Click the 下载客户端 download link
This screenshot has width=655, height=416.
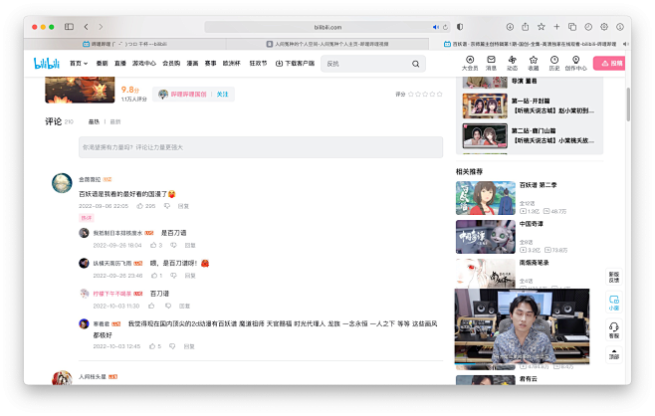pyautogui.click(x=295, y=64)
